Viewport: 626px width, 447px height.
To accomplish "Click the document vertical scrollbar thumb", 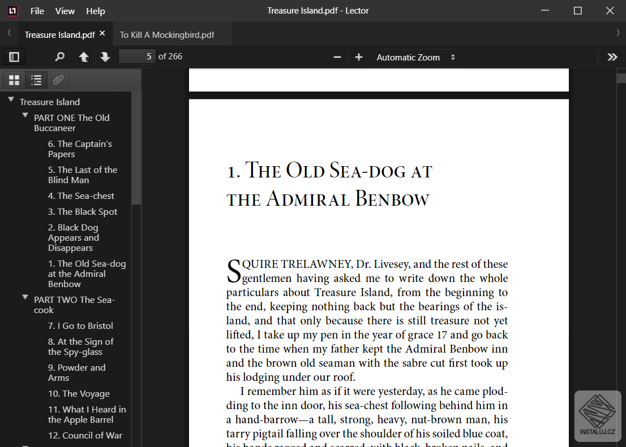I will tap(621, 78).
